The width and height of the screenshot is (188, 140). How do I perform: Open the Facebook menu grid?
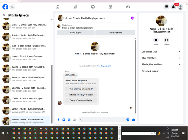tap(166, 7)
